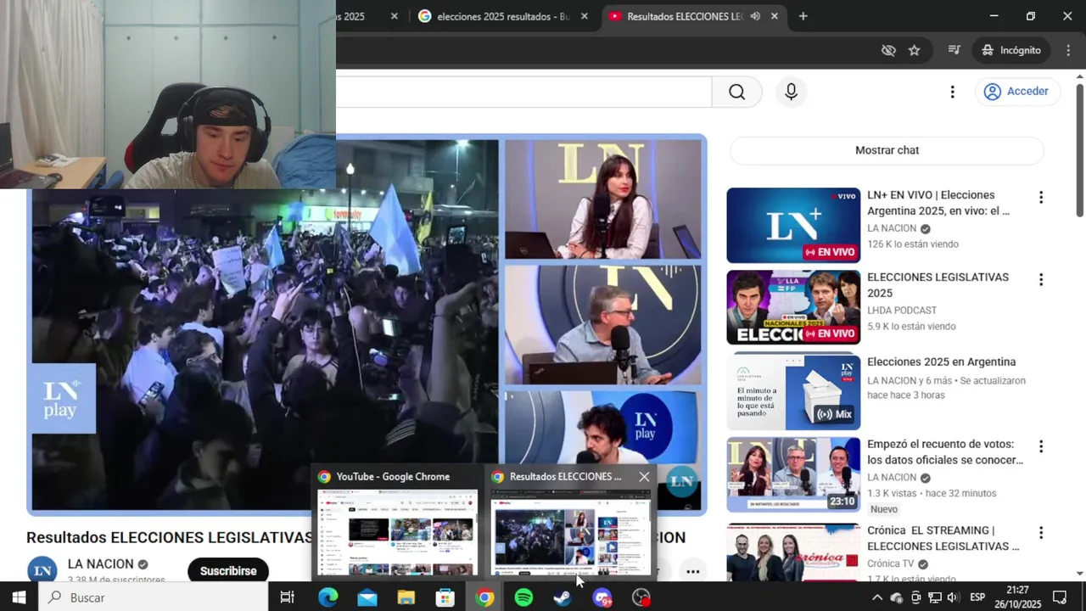
Task: Open Elecciones 2025 en Argentina Mix thumbnail
Action: click(793, 391)
